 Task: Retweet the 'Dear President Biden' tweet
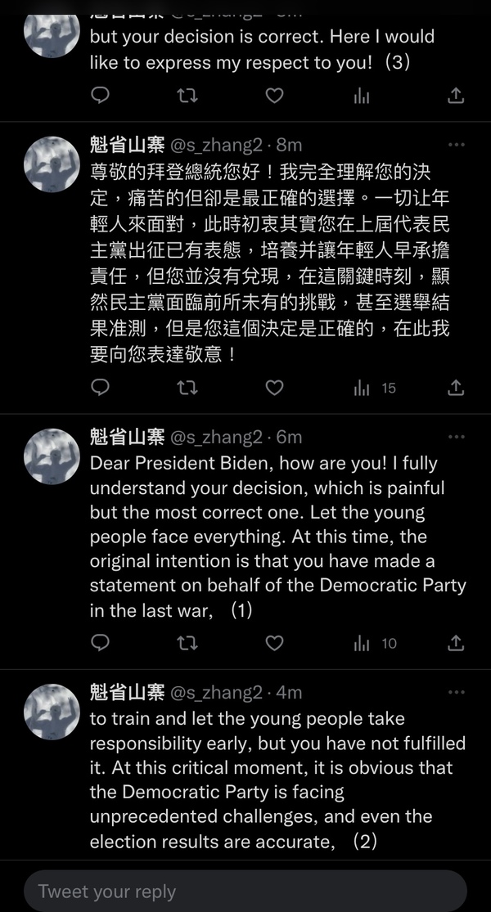click(187, 643)
